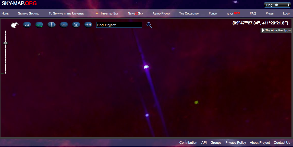
Task: Open the Privacy Policy link
Action: [236, 143]
